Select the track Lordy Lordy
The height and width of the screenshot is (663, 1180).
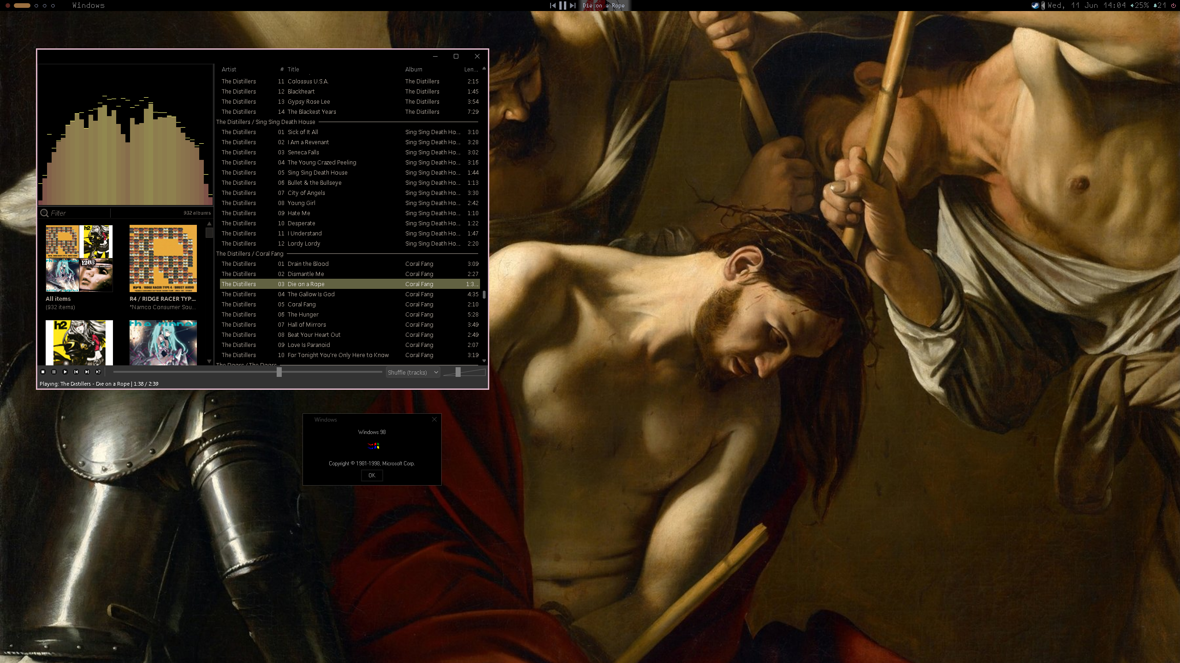click(350, 244)
